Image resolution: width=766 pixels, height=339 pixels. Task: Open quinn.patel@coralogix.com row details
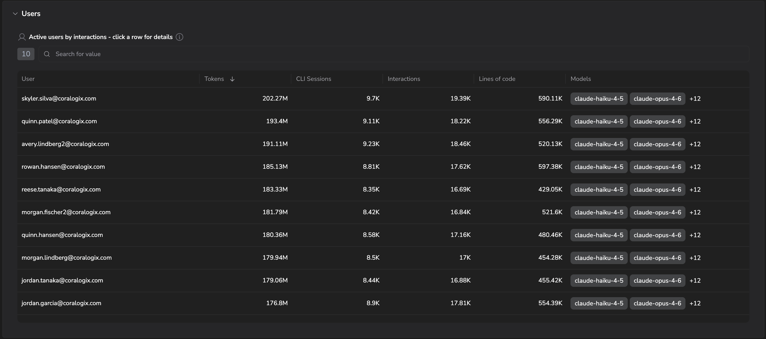click(x=383, y=121)
